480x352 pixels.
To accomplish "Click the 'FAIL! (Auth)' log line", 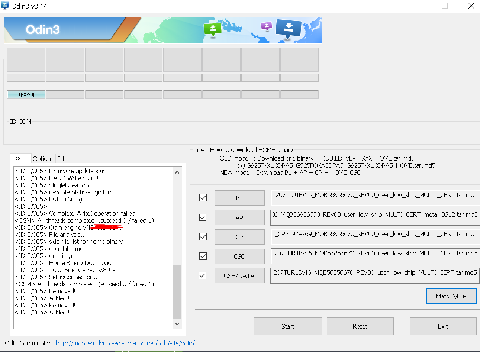I will click(x=49, y=199).
